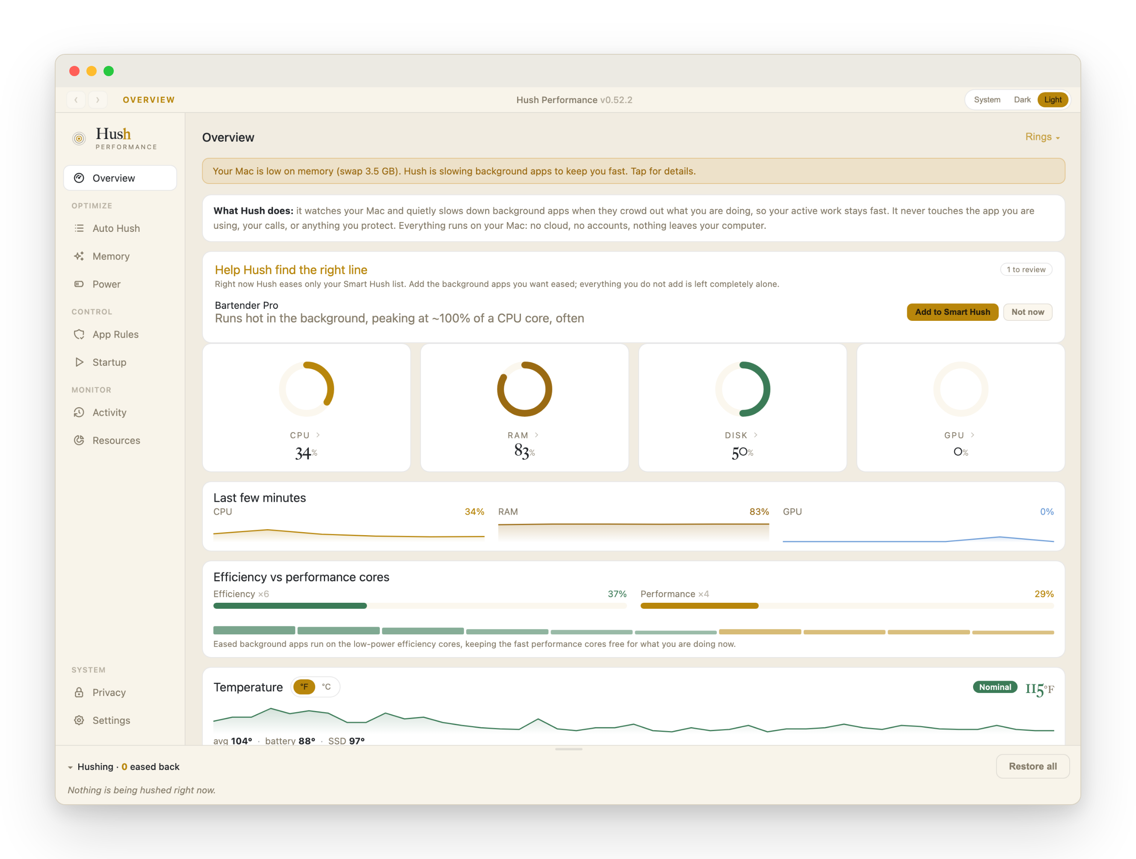Open the Resources page
This screenshot has height=859, width=1136.
pos(120,440)
